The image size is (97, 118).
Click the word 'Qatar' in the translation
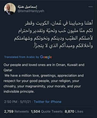click(x=8, y=70)
